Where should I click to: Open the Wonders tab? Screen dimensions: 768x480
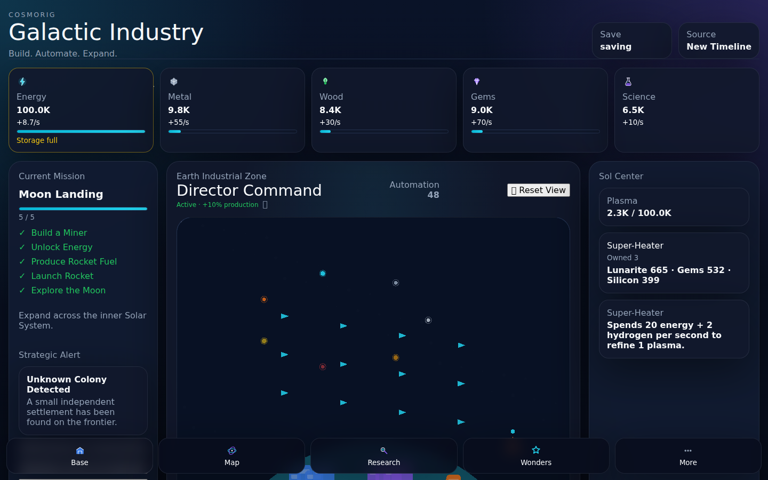[536, 456]
